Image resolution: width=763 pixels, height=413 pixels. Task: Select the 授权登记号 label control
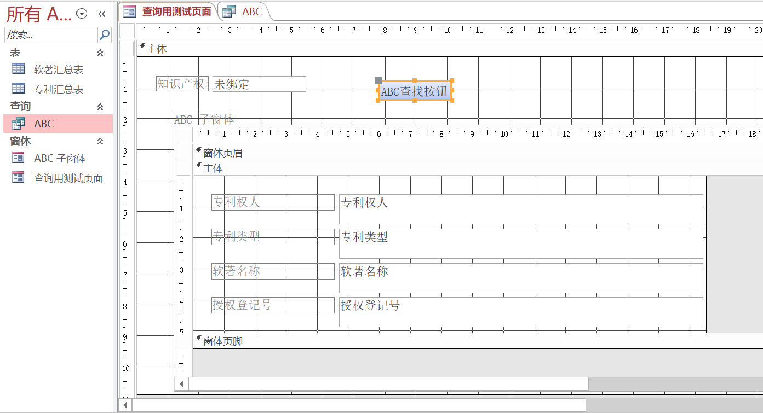[x=273, y=305]
